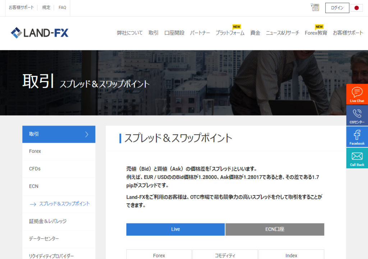
Task: Open お客様サポート in the top bar
Action: (21, 8)
